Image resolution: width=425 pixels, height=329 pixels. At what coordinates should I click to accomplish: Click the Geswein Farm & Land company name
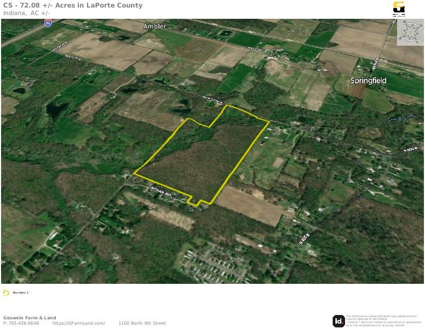pyautogui.click(x=30, y=318)
